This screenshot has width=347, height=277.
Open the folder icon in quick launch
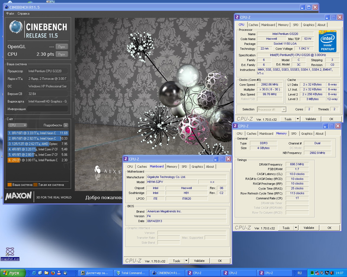pyautogui.click(x=46, y=273)
